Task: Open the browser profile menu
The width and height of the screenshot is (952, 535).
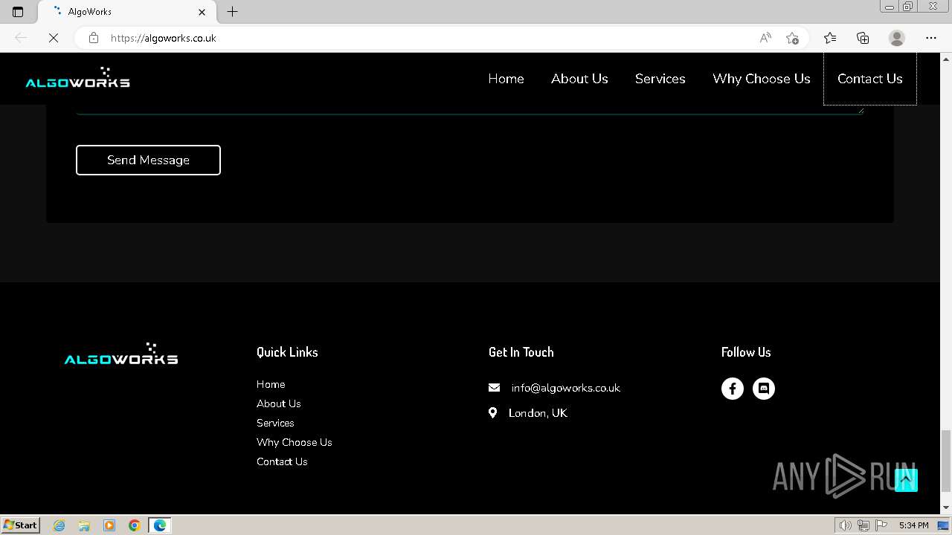Action: click(x=897, y=38)
